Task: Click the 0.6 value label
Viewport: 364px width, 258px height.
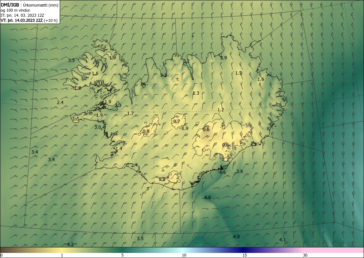Action: 206,129
